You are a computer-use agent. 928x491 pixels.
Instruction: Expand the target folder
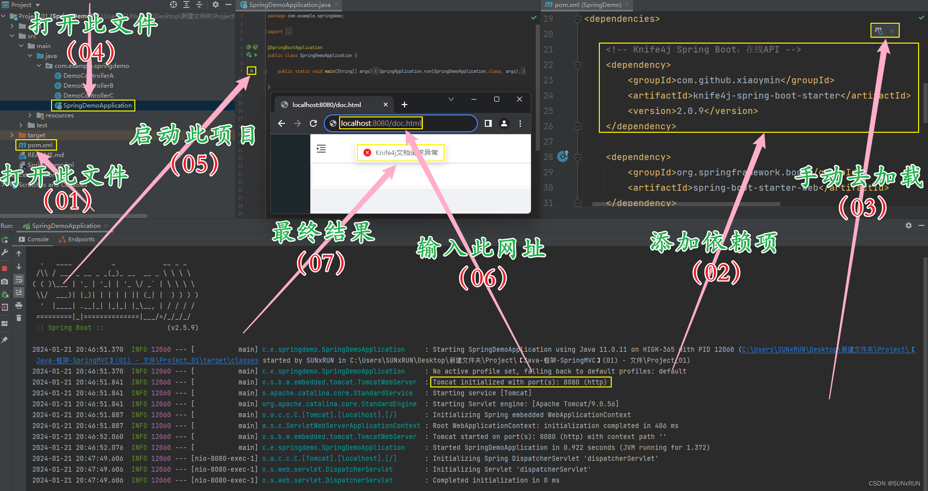tap(12, 135)
